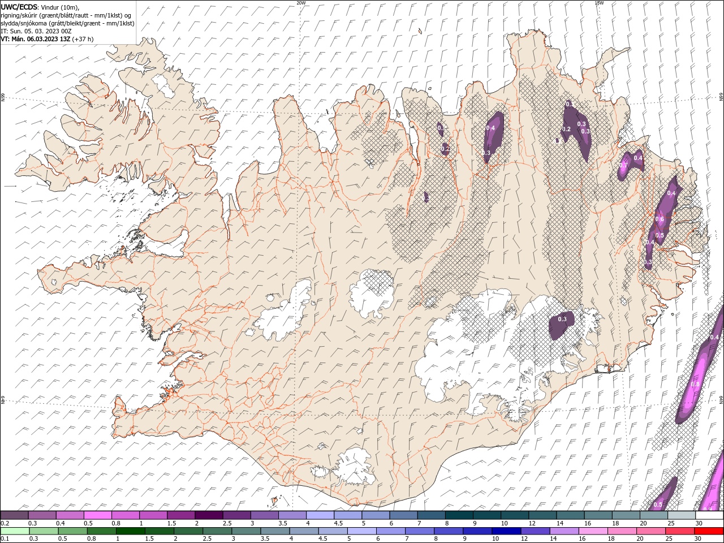Image resolution: width=724 pixels, height=543 pixels.
Task: Click the 'rigning/skúrir' legend description line
Action: (66, 15)
